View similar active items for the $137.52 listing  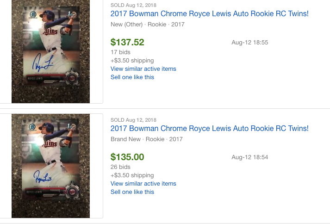143,69
